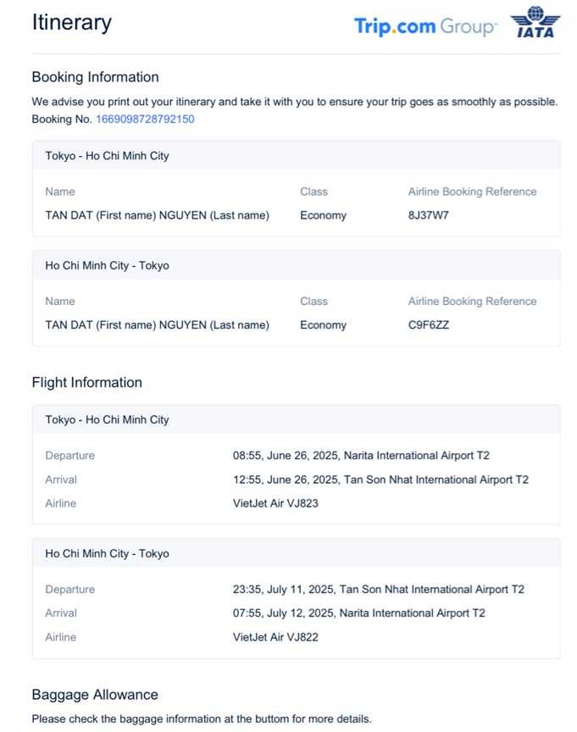
Task: Select airline booking reference C9F6ZZ
Action: click(428, 324)
